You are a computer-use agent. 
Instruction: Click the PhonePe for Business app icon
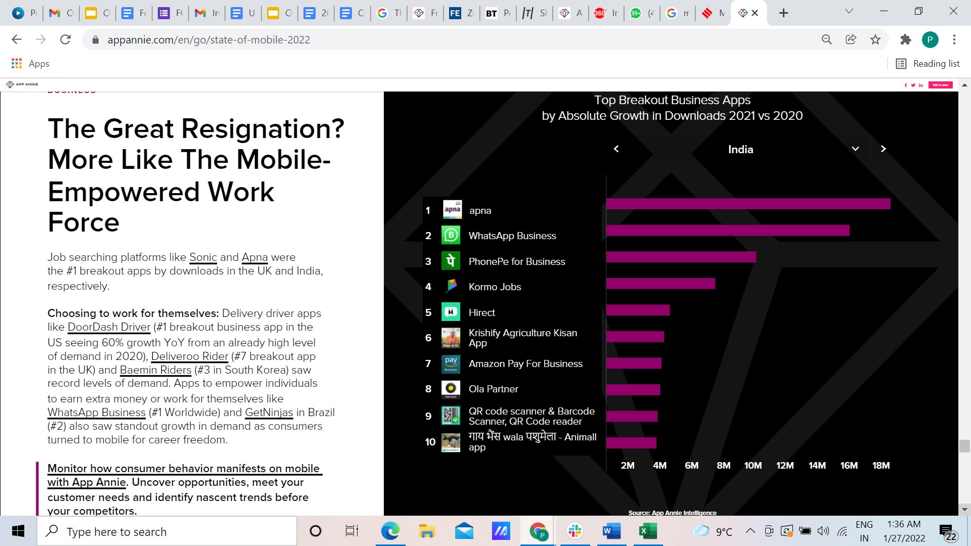(452, 261)
